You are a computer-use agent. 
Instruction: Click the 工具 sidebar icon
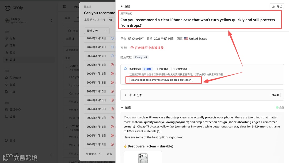click(6, 92)
